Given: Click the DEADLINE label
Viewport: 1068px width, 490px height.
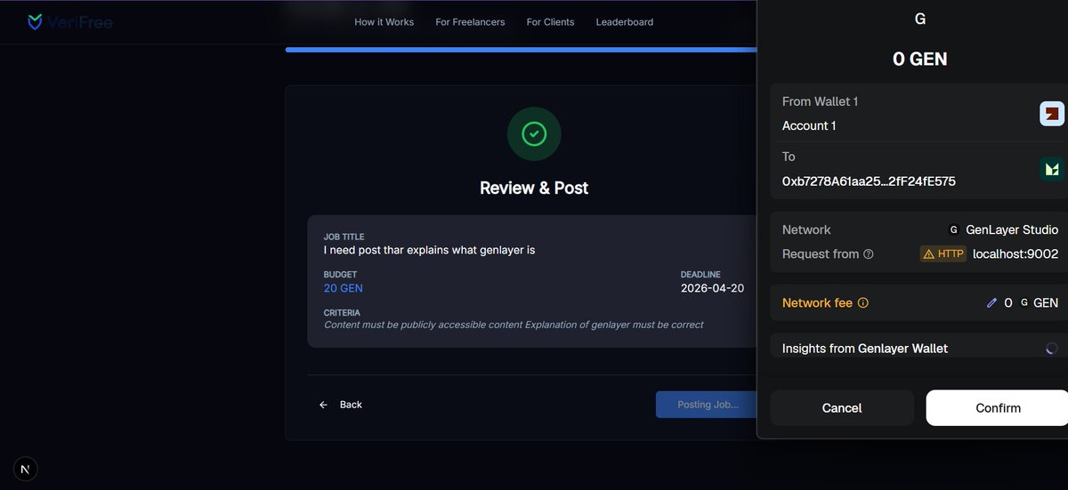Looking at the screenshot, I should pos(700,275).
